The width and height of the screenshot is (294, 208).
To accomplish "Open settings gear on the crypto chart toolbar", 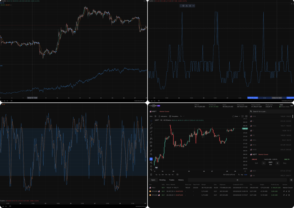I will pyautogui.click(x=183, y=6).
